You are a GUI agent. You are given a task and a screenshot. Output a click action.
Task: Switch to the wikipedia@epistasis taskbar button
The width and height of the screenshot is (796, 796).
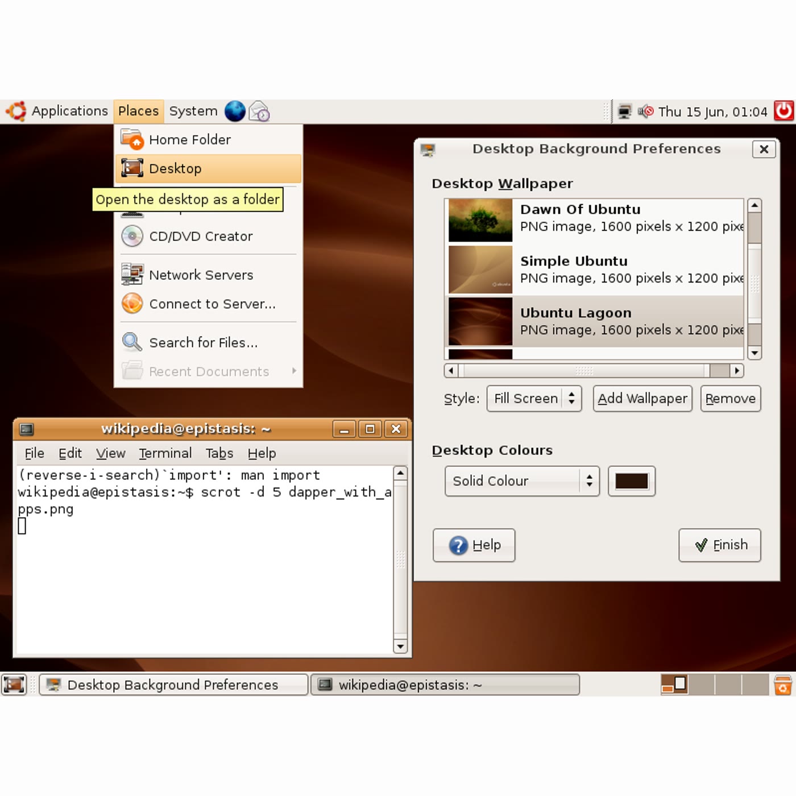pyautogui.click(x=445, y=685)
